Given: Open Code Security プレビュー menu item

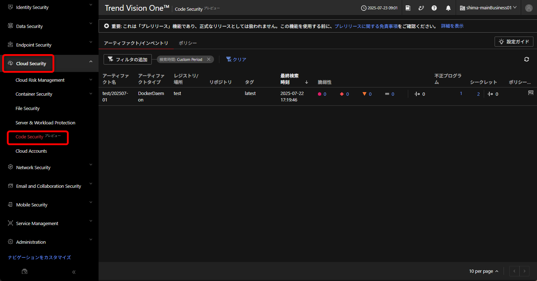Looking at the screenshot, I should [38, 137].
